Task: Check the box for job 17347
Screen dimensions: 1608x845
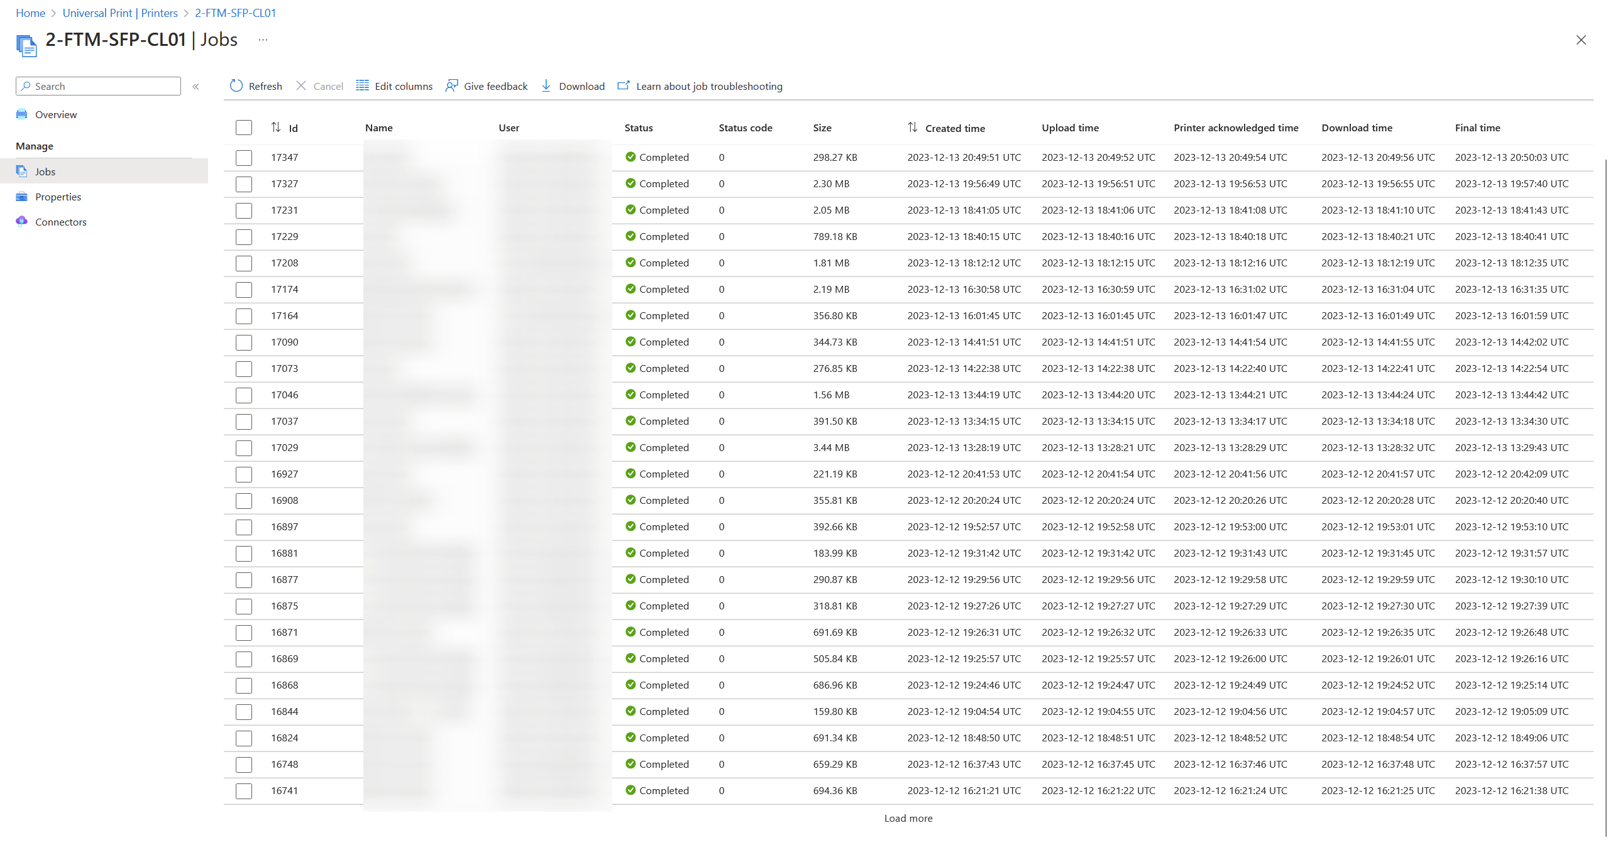Action: pyautogui.click(x=244, y=158)
